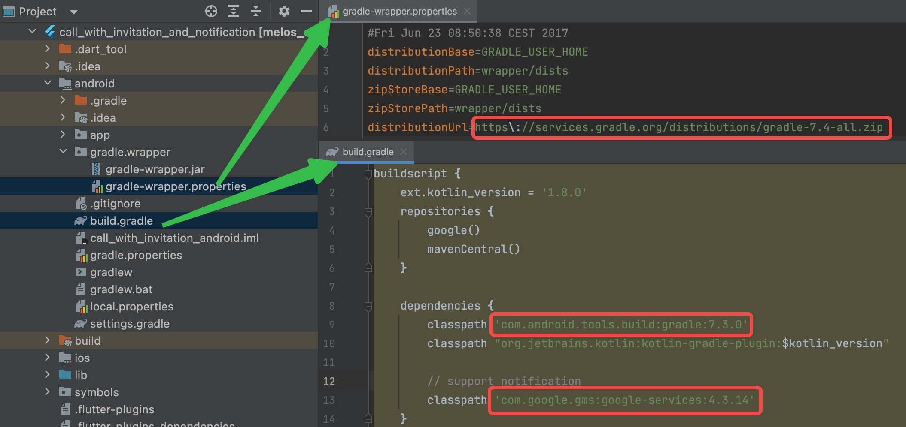Screen dimensions: 906x427
Task: Select local.properties file
Action: [x=132, y=307]
